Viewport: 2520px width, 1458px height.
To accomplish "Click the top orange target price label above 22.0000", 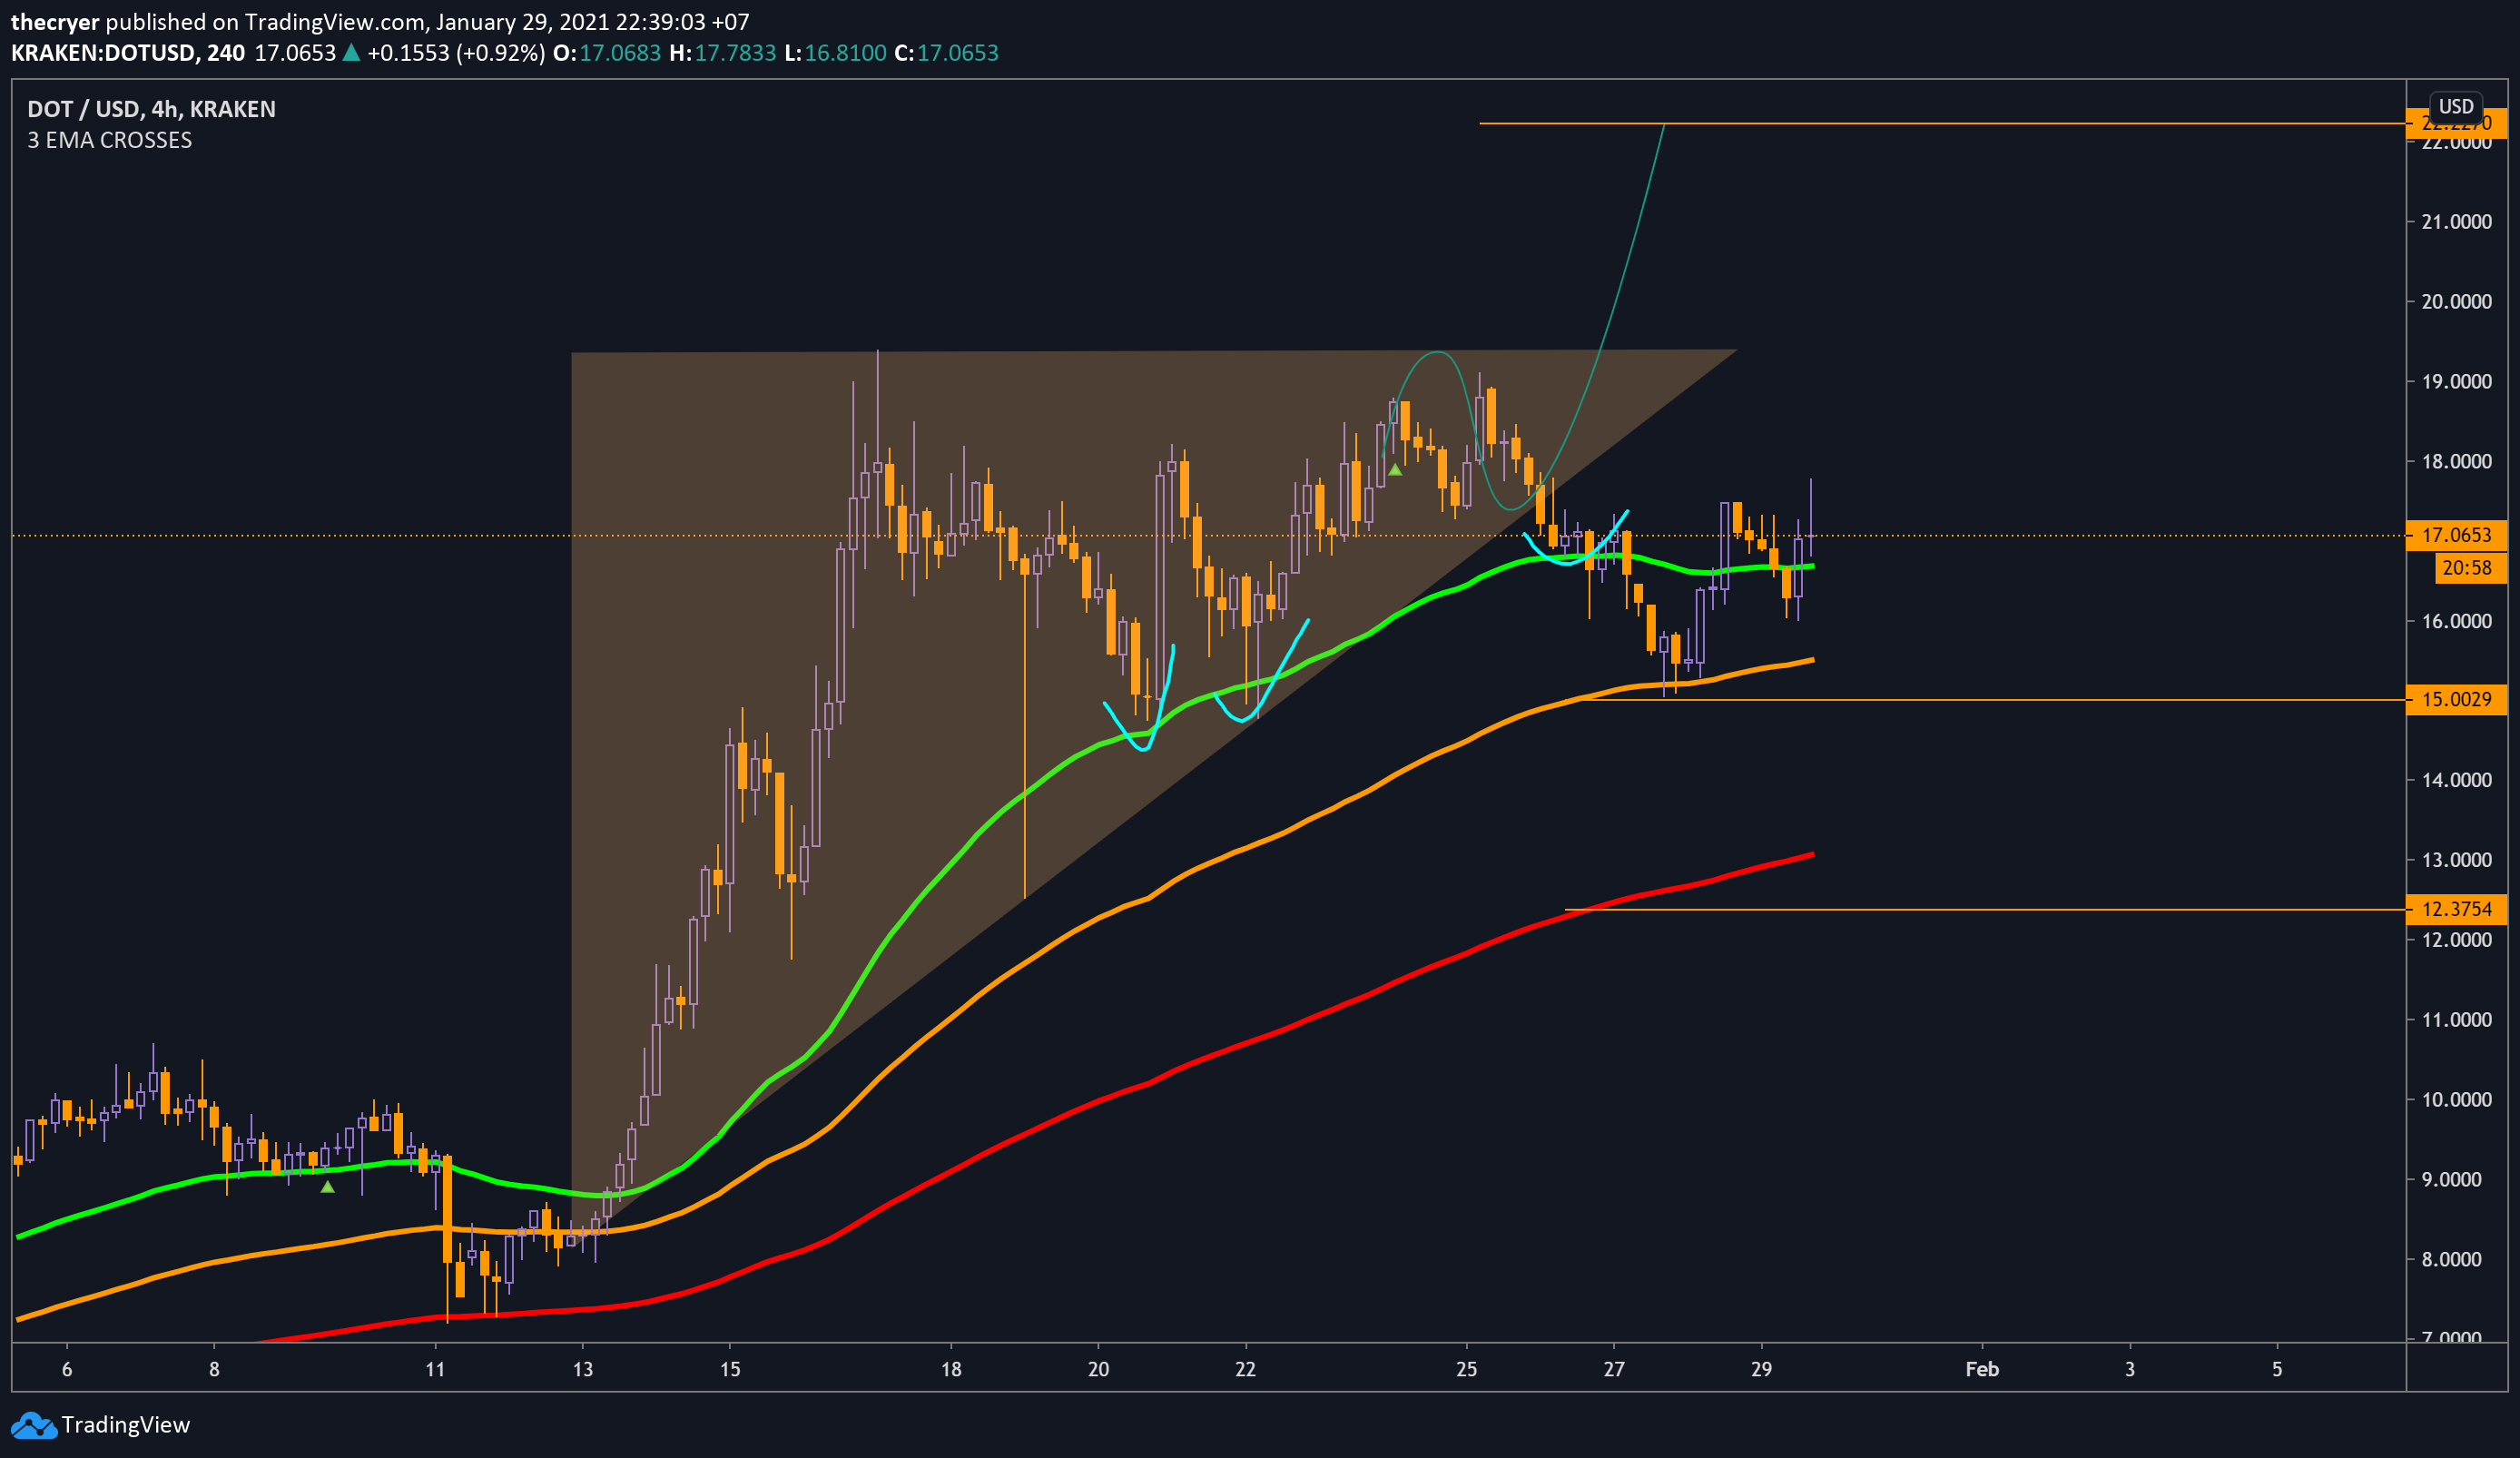I will click(x=2456, y=124).
